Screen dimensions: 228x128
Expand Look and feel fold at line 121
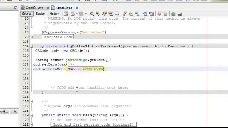click(31, 124)
